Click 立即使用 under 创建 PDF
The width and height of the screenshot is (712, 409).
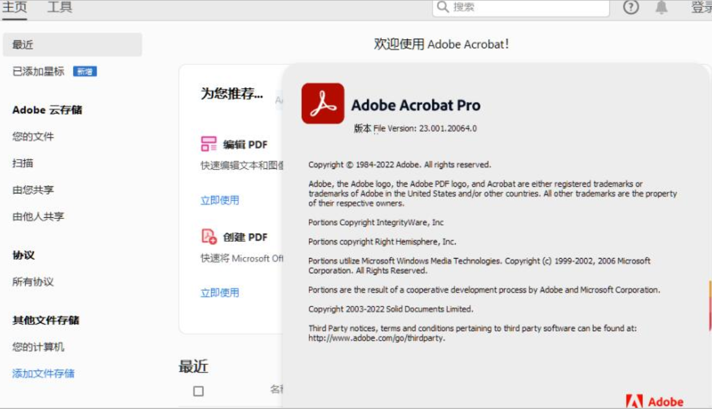220,292
